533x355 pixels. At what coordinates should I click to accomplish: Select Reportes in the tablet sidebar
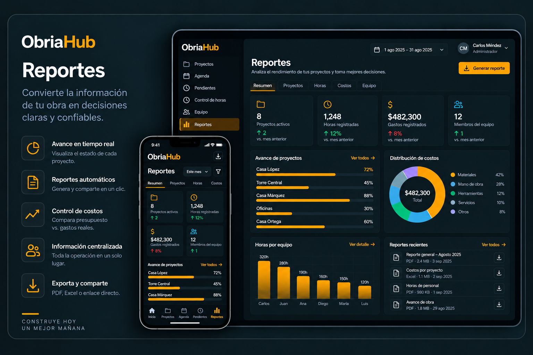[x=209, y=124]
